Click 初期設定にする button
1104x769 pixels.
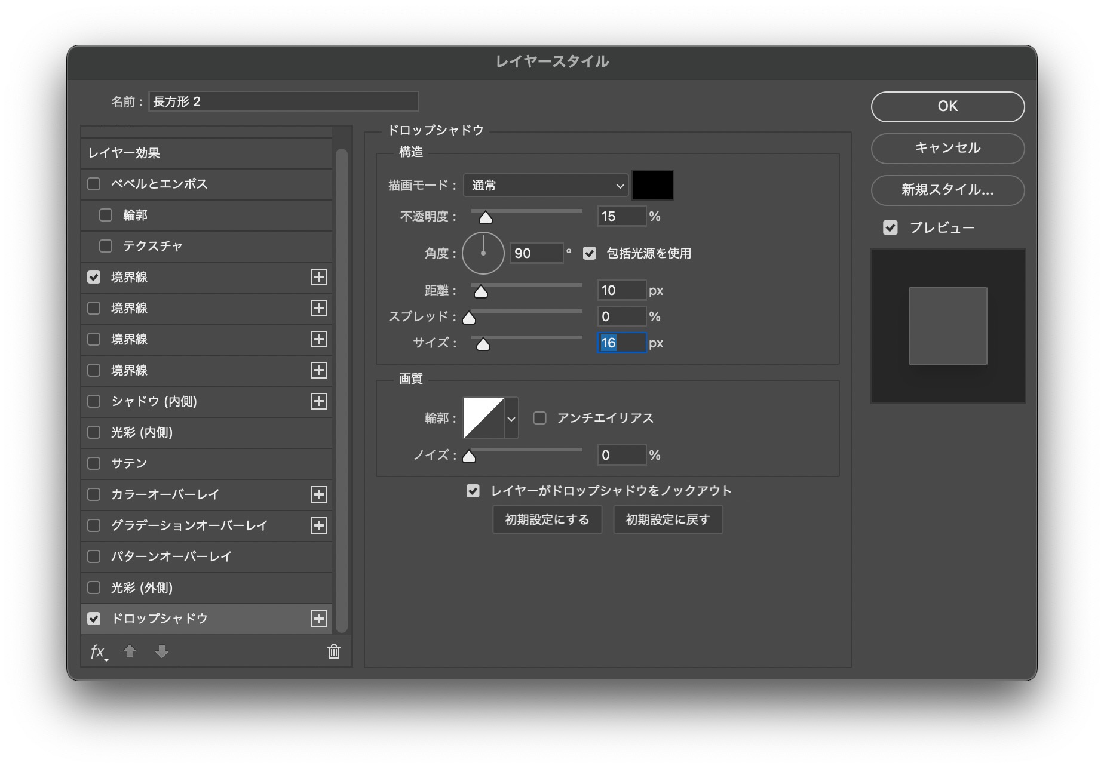click(547, 519)
